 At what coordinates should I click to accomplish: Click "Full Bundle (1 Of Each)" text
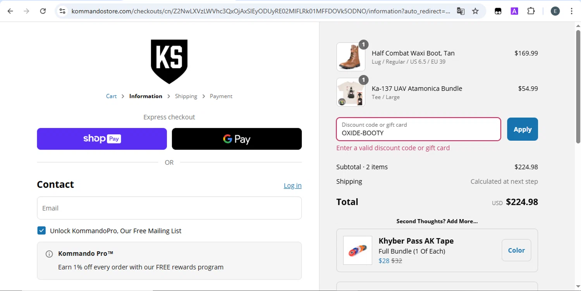click(x=412, y=251)
